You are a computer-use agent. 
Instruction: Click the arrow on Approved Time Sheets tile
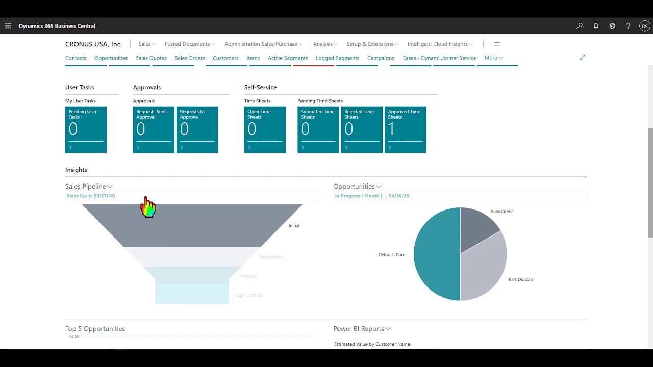coord(390,148)
